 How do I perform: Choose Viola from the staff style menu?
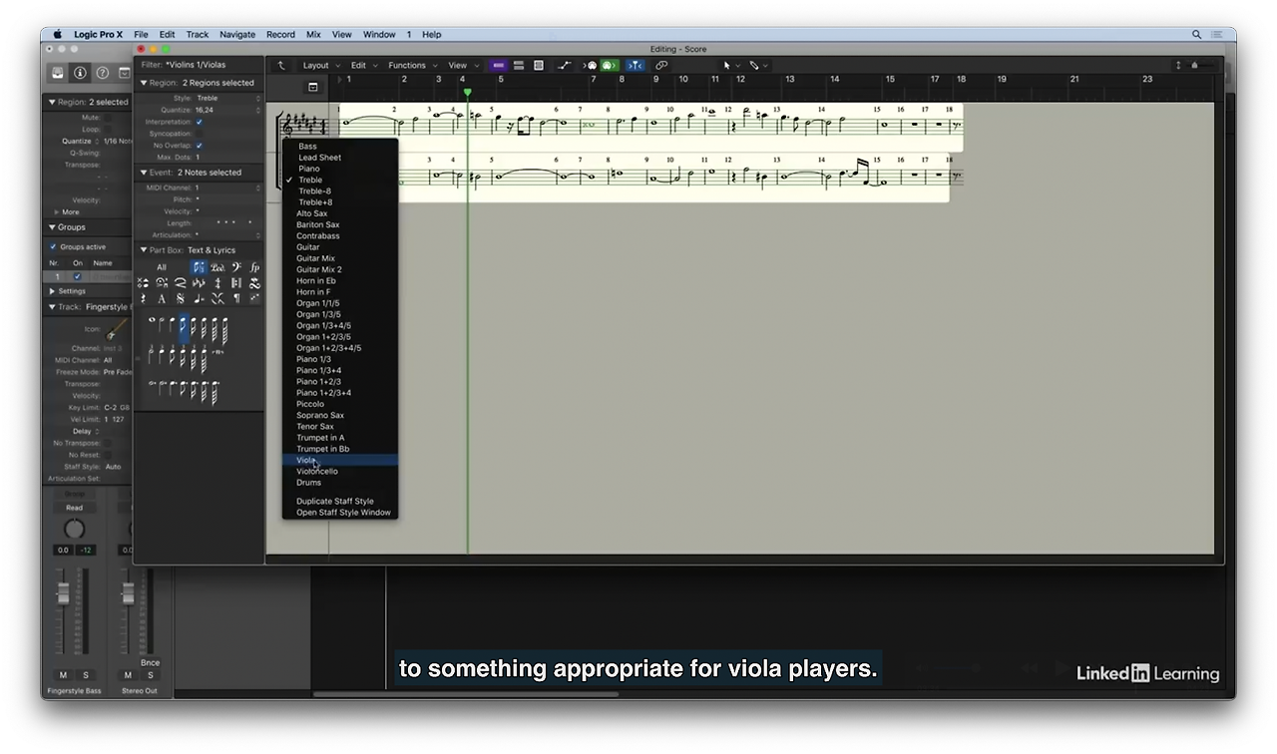pyautogui.click(x=340, y=460)
